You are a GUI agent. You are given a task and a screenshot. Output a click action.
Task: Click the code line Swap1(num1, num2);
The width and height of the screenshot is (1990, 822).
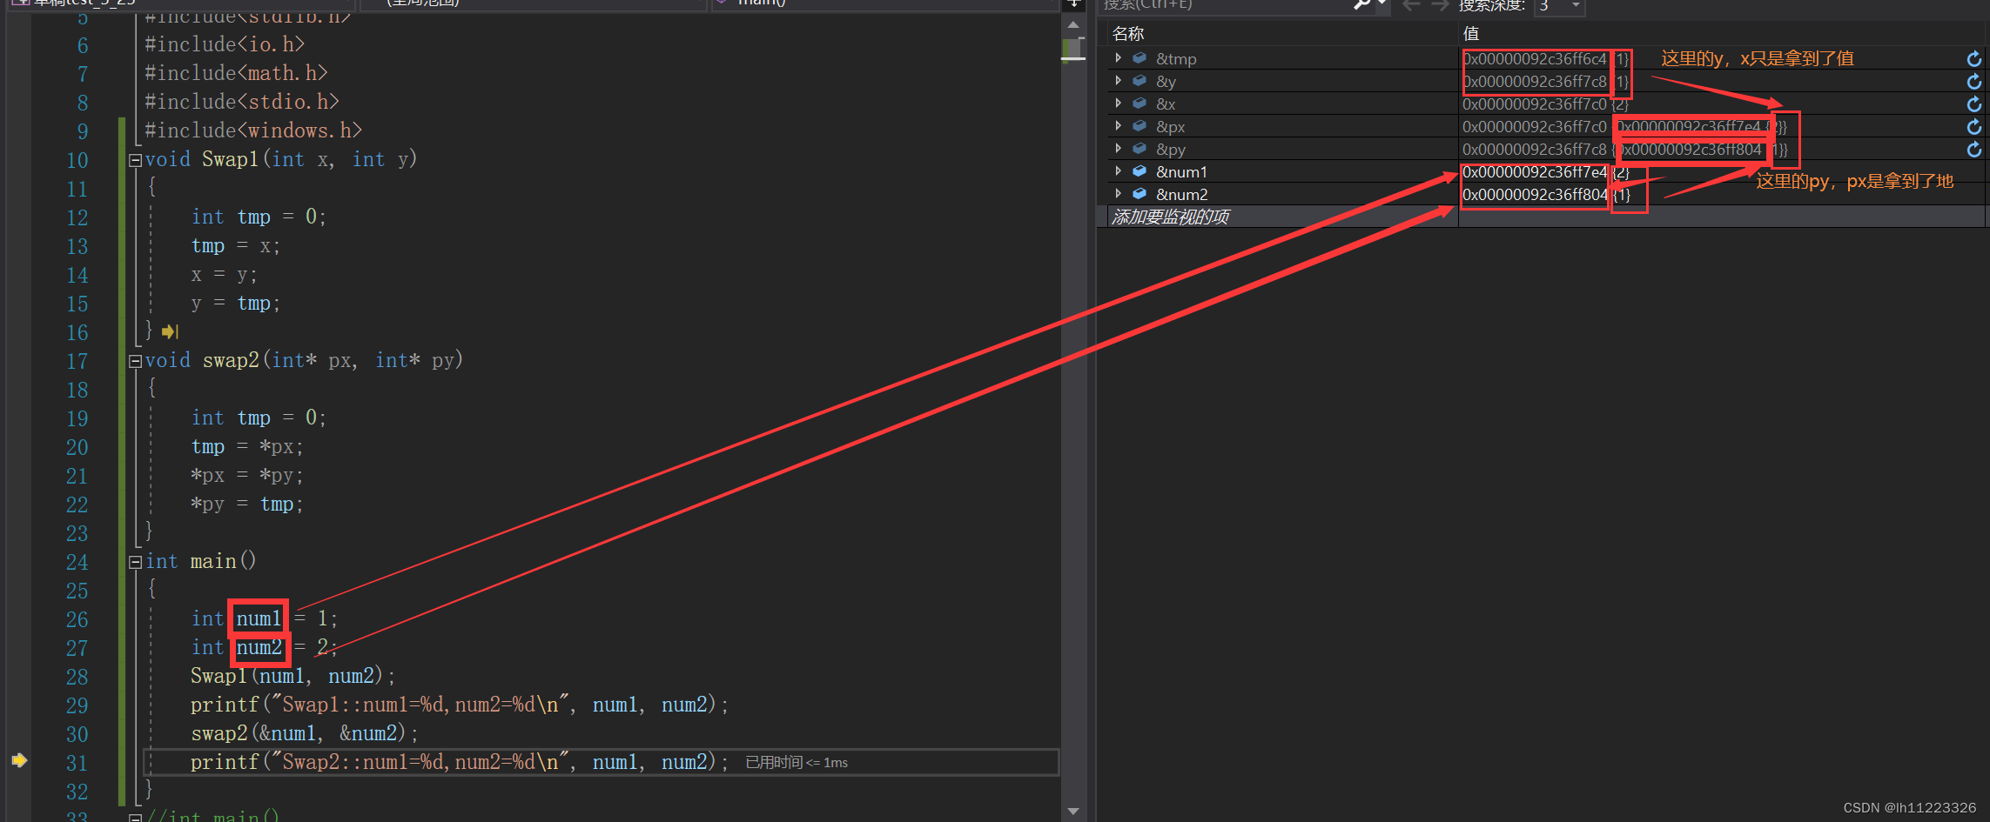click(293, 676)
